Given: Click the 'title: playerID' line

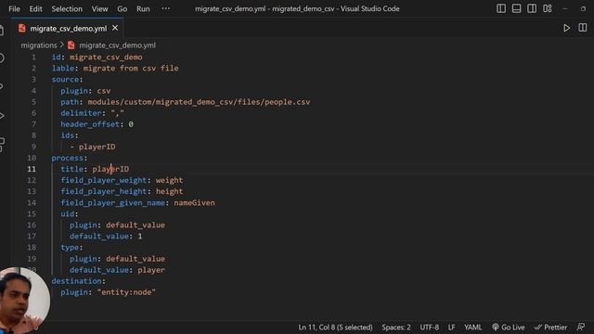Looking at the screenshot, I should (x=95, y=169).
